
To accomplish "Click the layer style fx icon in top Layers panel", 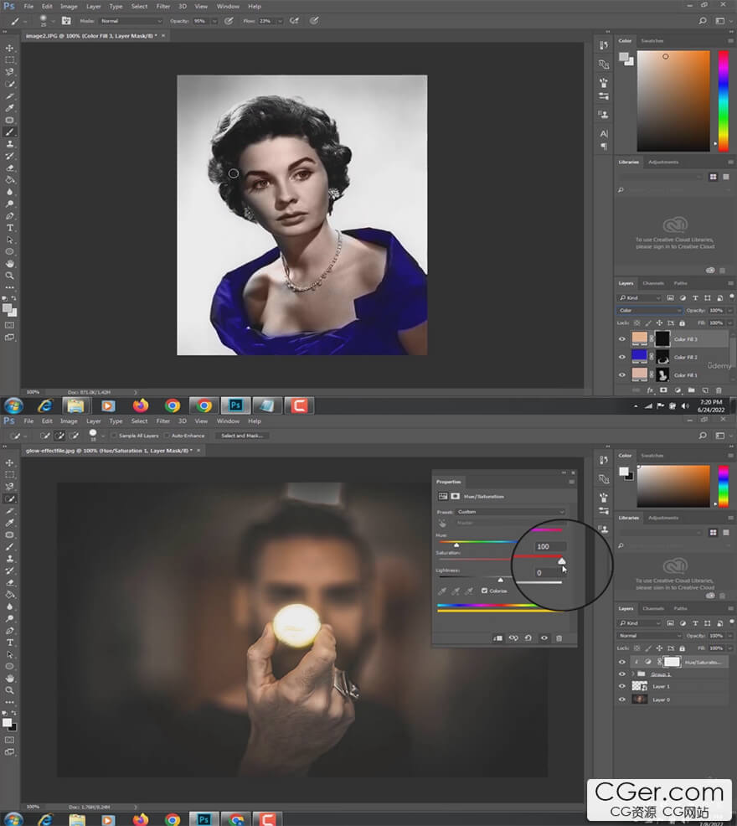I will 650,390.
